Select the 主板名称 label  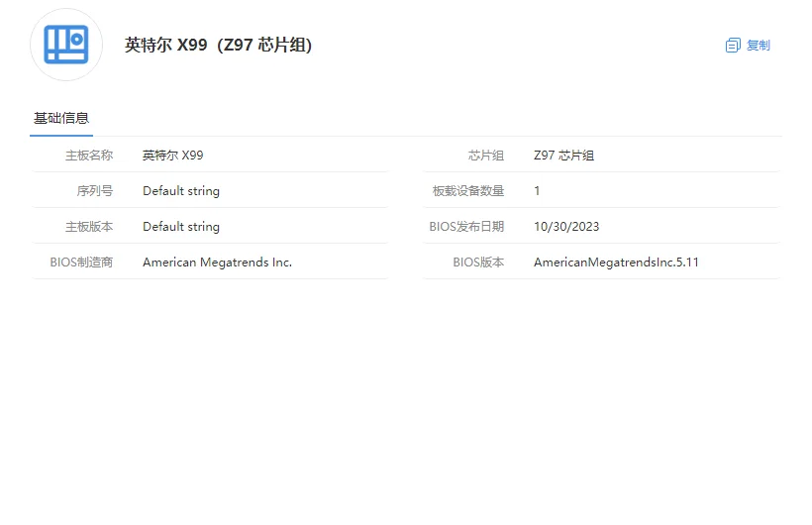[x=89, y=155]
